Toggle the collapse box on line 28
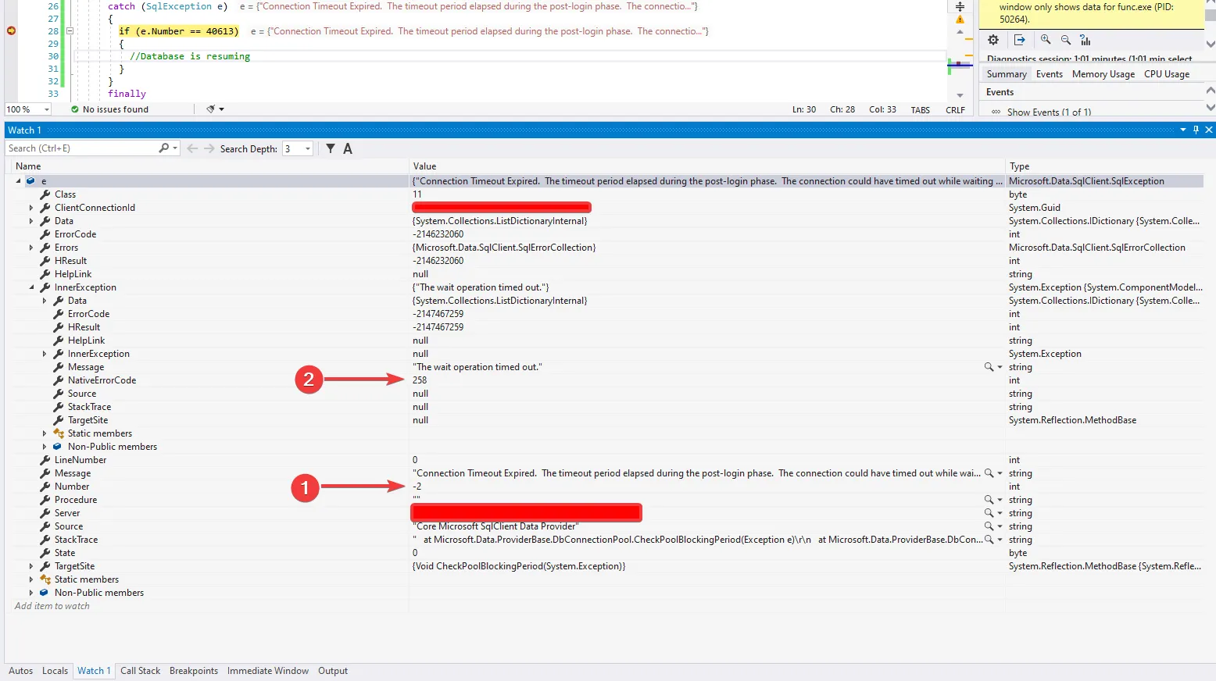The width and height of the screenshot is (1216, 681). (x=69, y=31)
